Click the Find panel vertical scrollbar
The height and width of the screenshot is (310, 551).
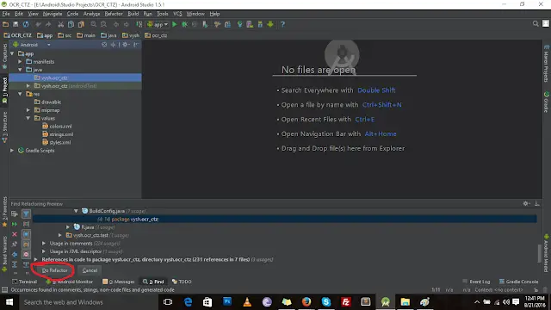(539, 253)
